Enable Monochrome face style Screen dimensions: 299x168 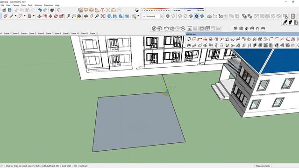tap(202, 16)
